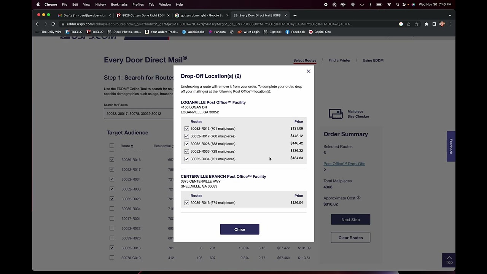Switch to the Find a Printer tab
Screen dimensions: 487x274
(x=339, y=61)
